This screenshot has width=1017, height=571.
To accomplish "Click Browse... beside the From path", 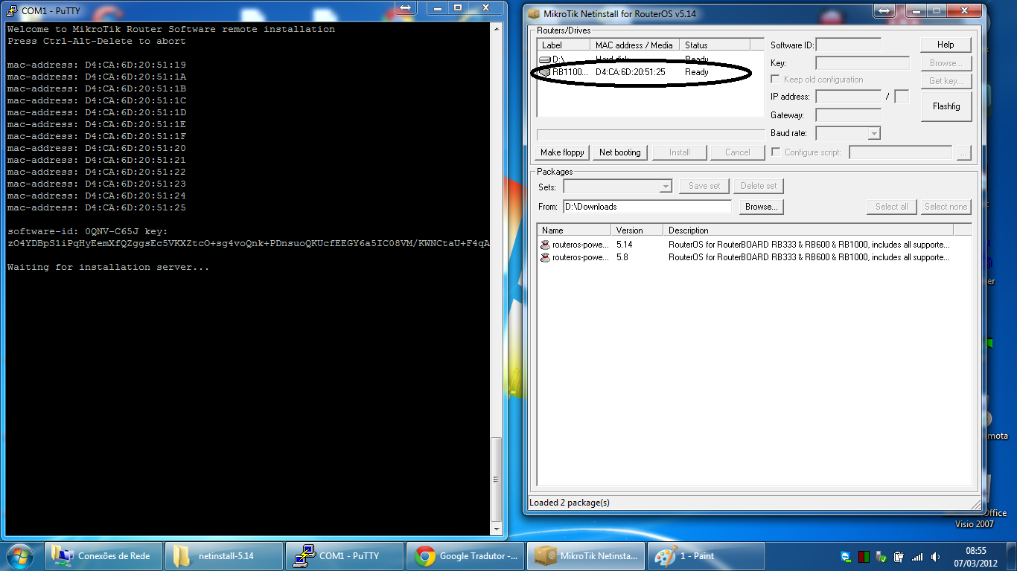I will pyautogui.click(x=762, y=207).
